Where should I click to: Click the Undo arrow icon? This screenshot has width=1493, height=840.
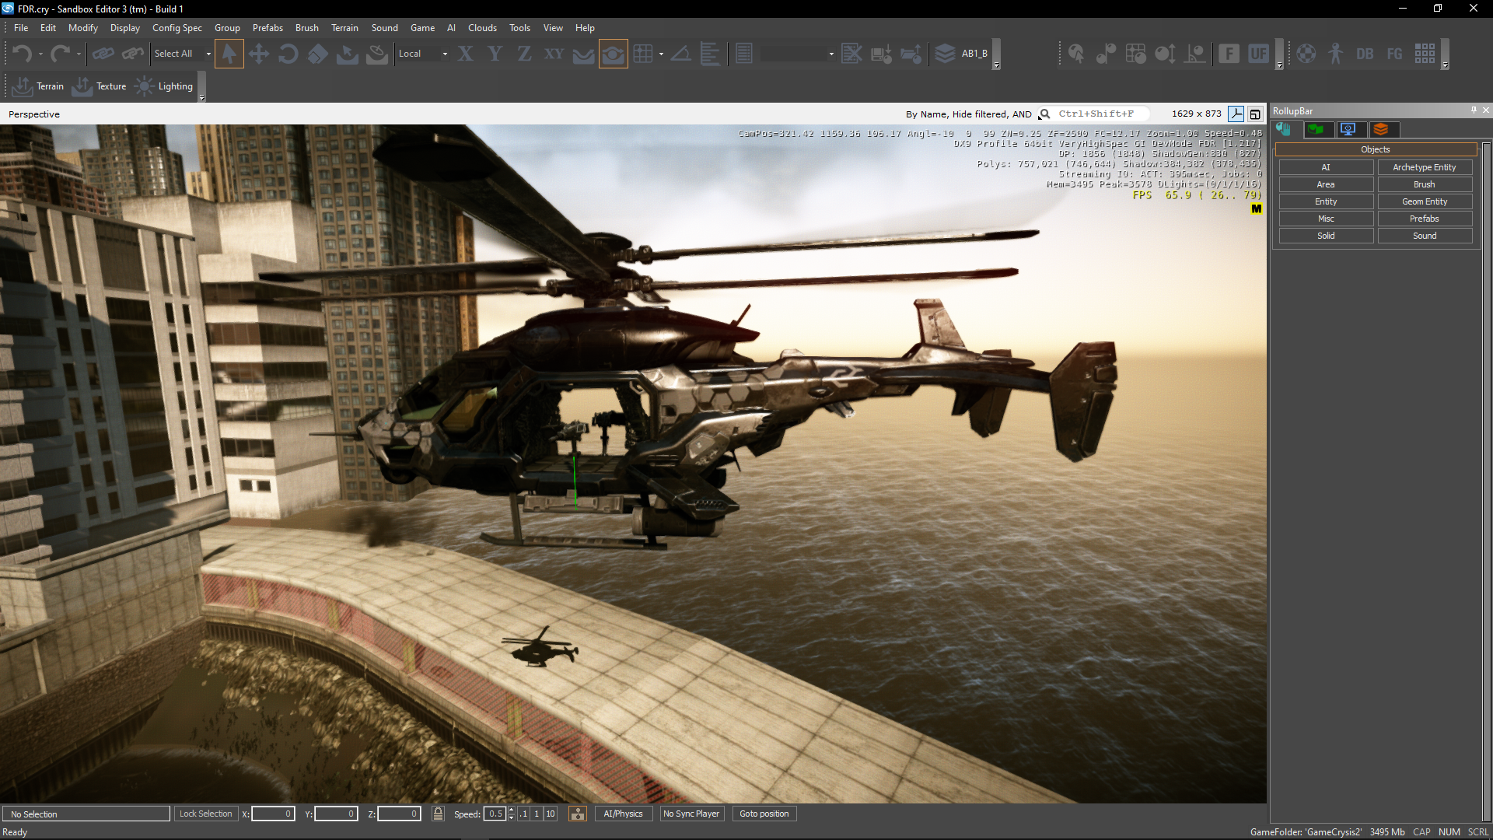(x=22, y=54)
